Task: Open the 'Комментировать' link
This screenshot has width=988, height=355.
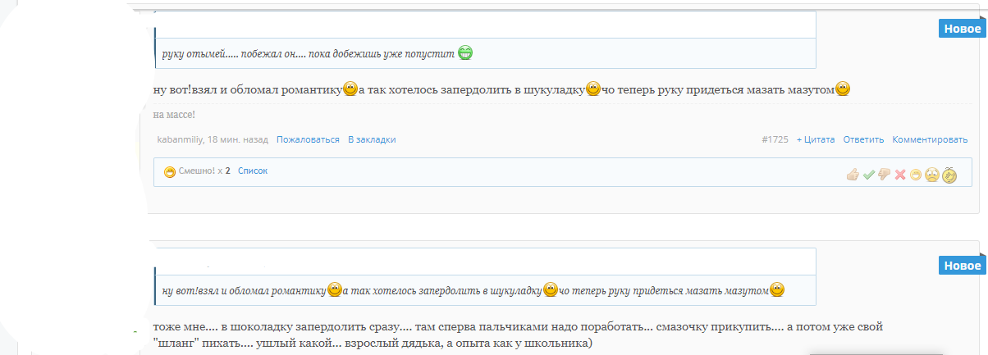Action: [x=930, y=139]
